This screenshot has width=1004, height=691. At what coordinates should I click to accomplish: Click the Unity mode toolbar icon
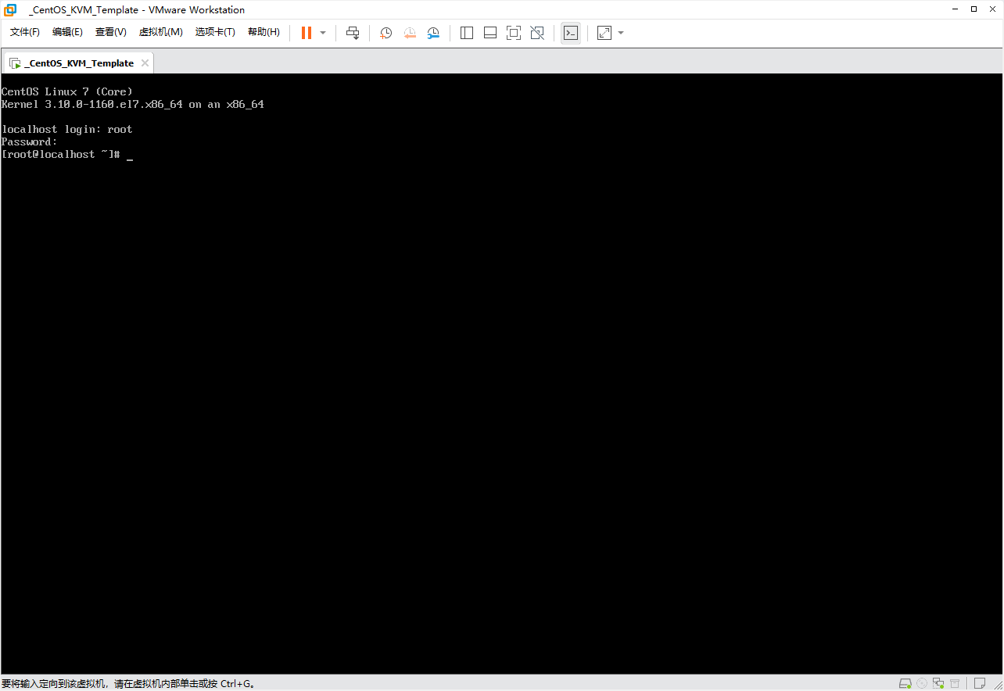click(x=537, y=33)
